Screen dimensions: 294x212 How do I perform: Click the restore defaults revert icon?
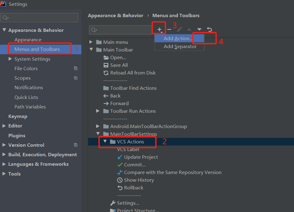click(209, 30)
